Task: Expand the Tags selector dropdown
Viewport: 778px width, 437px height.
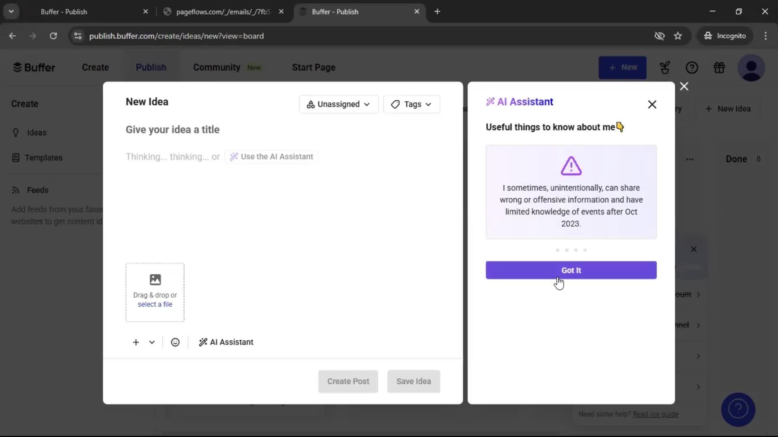Action: click(411, 104)
